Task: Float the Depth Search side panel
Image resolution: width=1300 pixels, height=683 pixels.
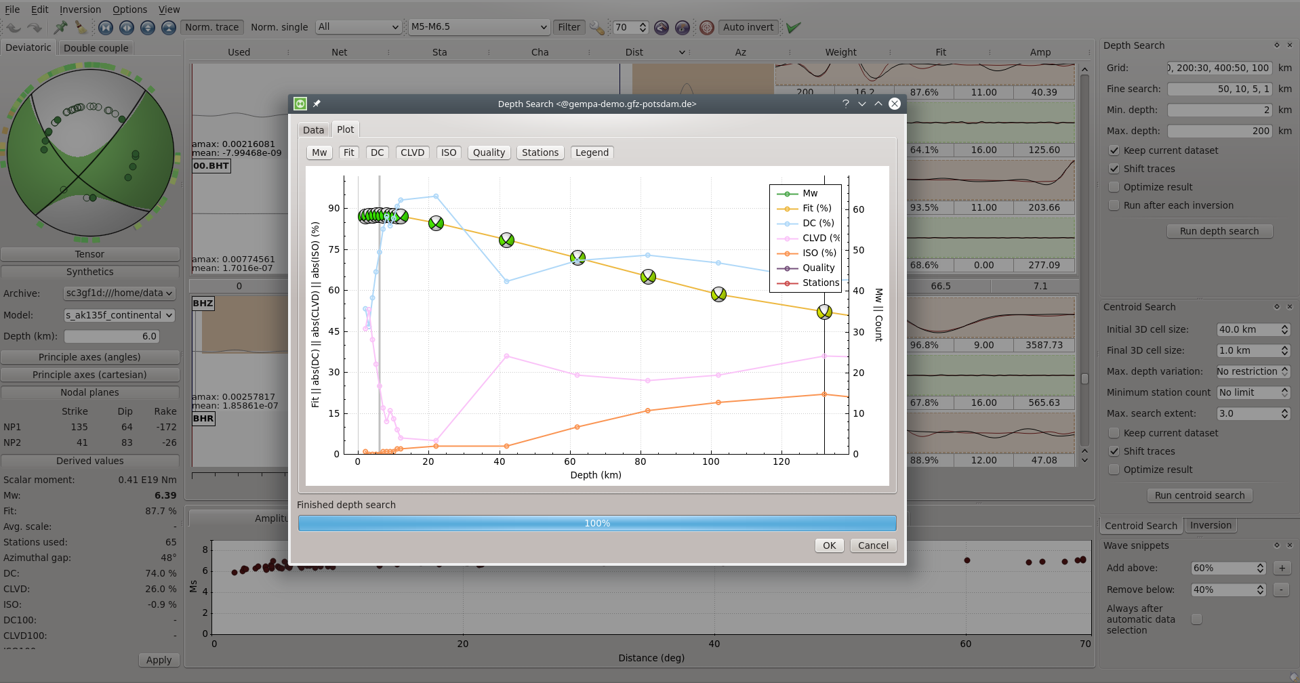Action: pyautogui.click(x=1277, y=45)
